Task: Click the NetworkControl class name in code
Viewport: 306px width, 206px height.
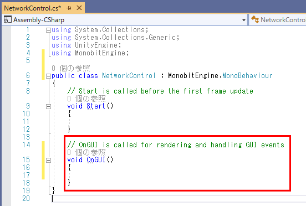Action: pyautogui.click(x=129, y=76)
